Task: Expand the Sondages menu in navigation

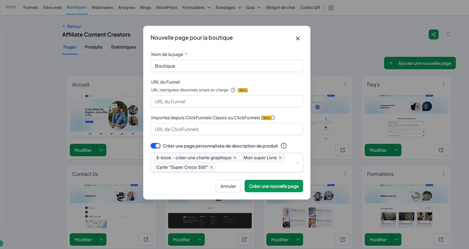Action: 228,7
